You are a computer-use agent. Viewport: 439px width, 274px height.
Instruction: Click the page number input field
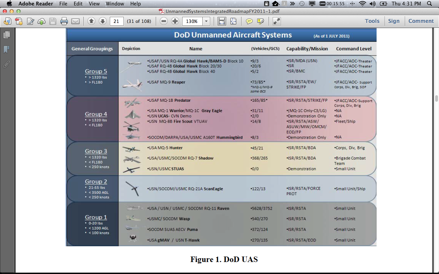pyautogui.click(x=117, y=21)
